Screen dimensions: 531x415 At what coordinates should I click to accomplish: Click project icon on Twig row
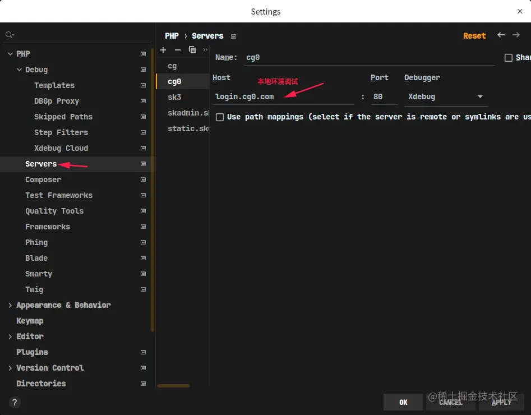(x=143, y=289)
